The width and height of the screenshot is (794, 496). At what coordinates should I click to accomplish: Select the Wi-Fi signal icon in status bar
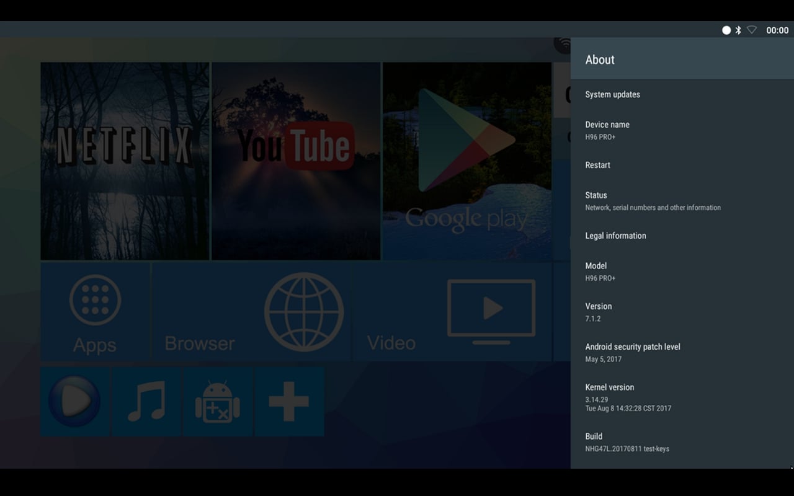(x=751, y=30)
